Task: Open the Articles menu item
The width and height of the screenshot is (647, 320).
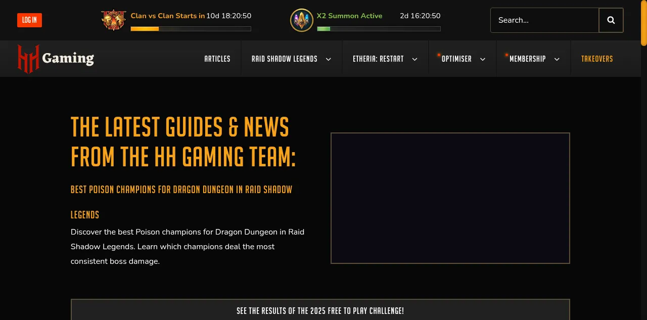Action: point(217,59)
